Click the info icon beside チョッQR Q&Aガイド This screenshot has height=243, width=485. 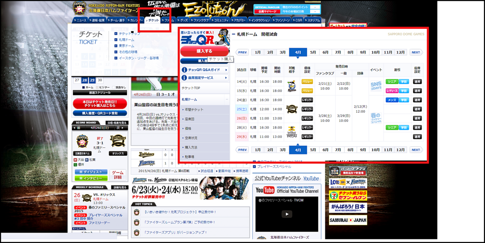[x=184, y=70]
